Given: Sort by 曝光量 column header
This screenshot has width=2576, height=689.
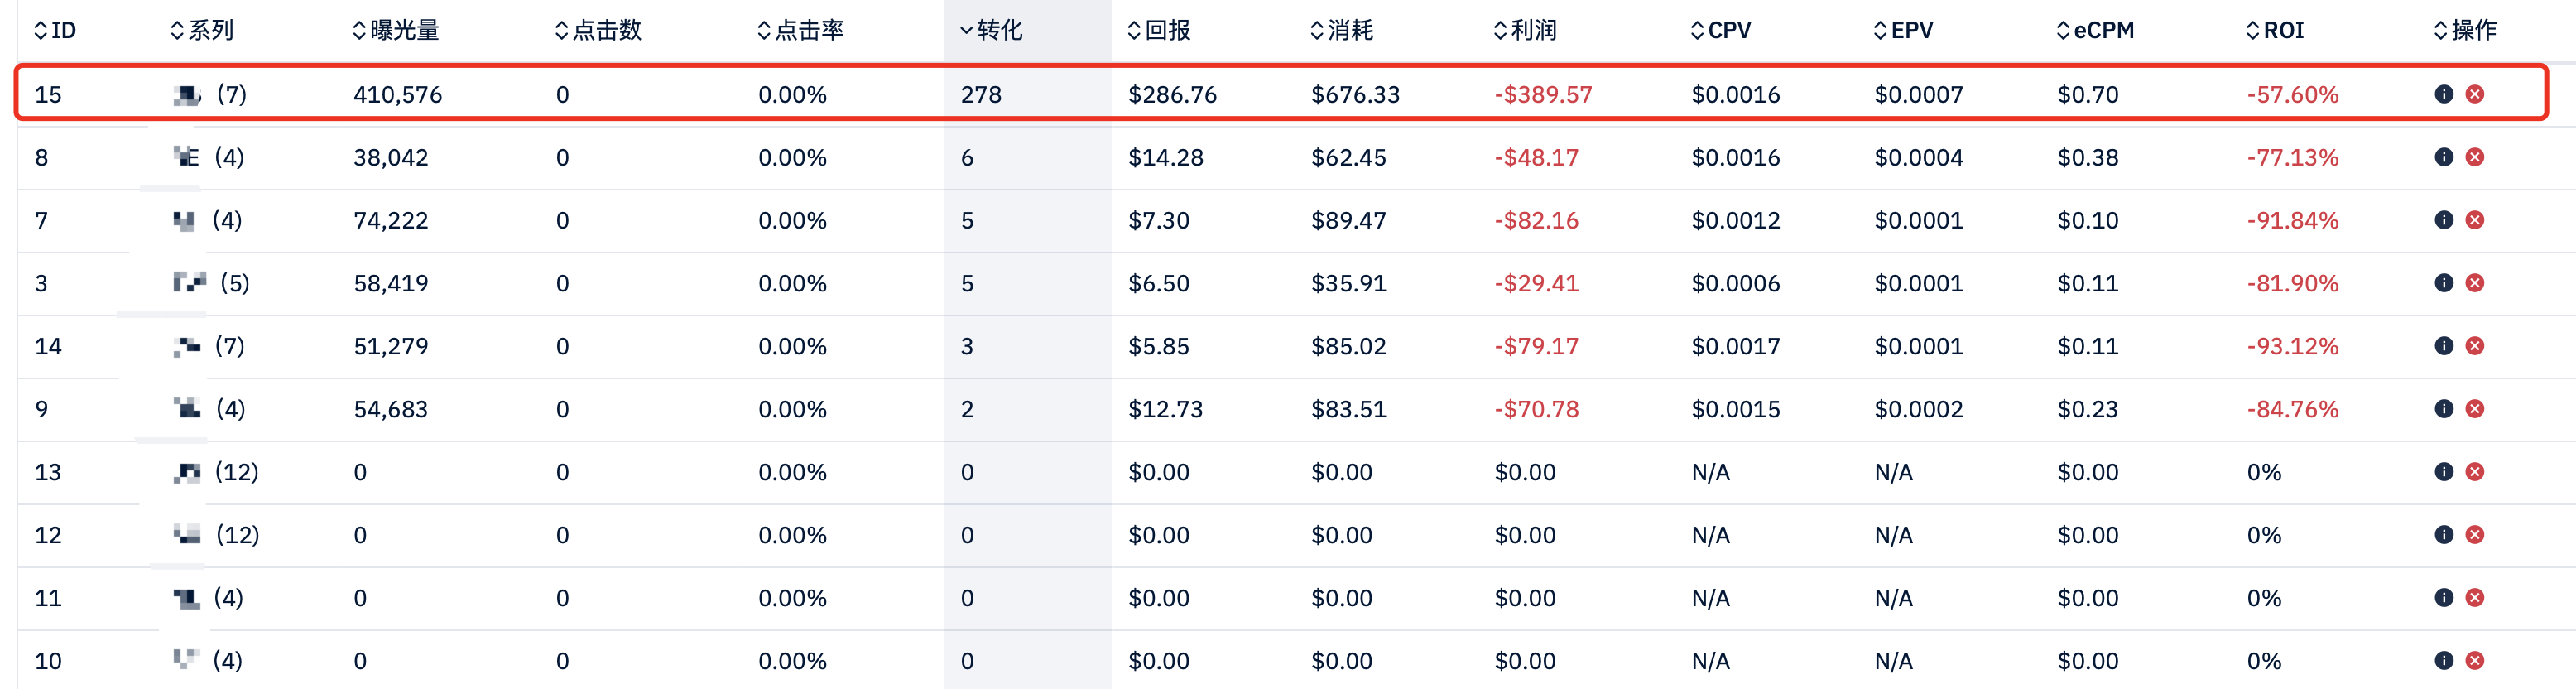Looking at the screenshot, I should (396, 30).
